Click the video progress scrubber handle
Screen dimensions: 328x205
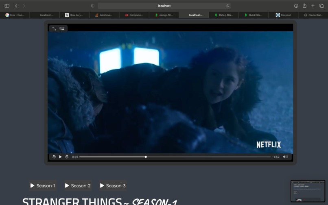pos(146,157)
